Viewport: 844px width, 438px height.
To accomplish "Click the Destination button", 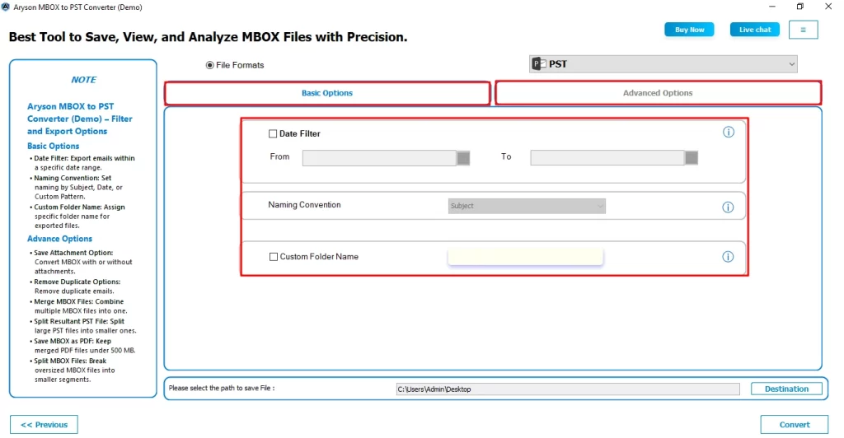I will [786, 389].
